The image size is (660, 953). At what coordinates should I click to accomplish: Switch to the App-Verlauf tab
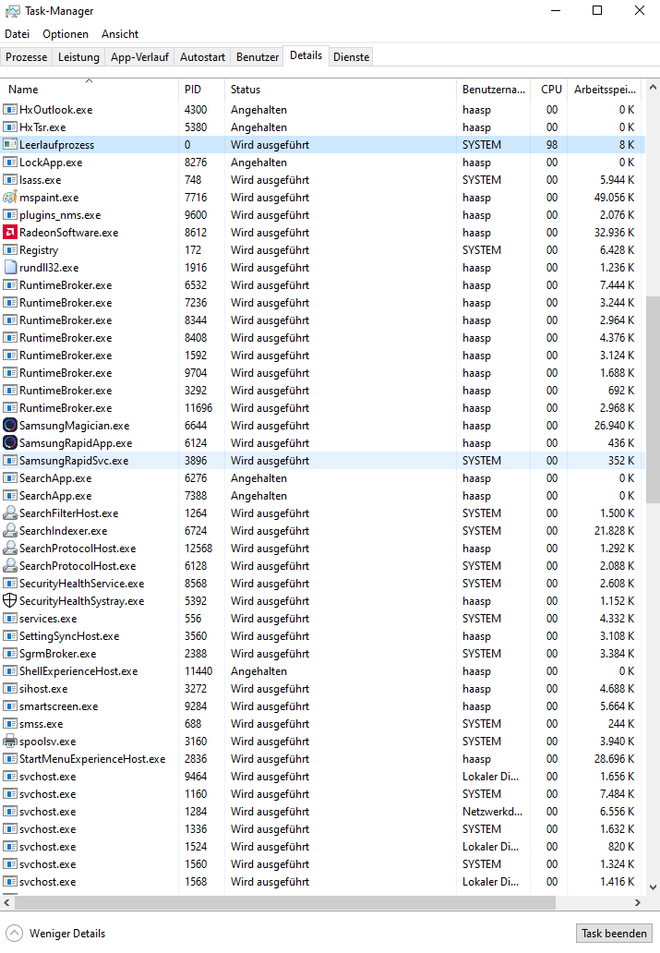[x=139, y=57]
